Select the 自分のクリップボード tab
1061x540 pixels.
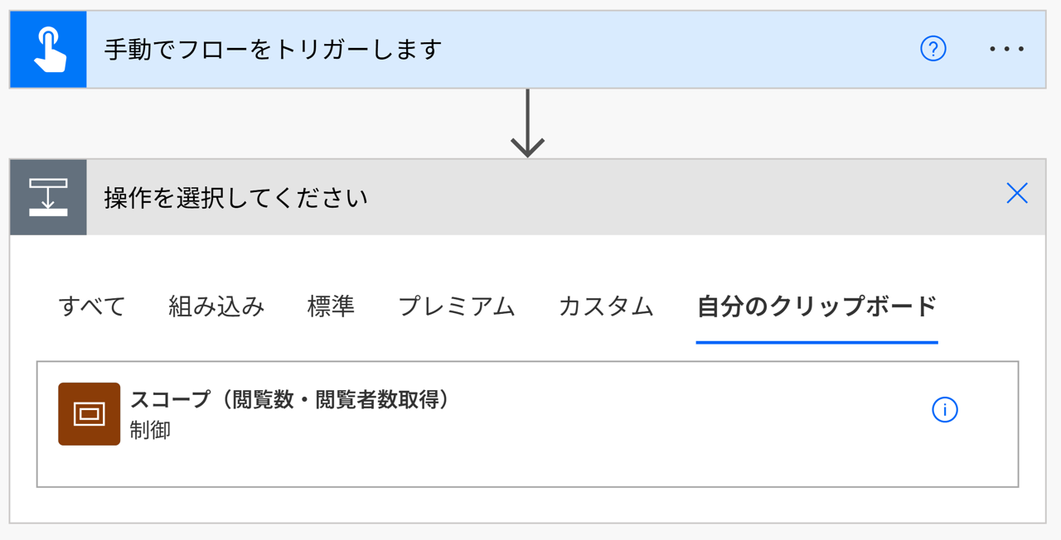(816, 306)
